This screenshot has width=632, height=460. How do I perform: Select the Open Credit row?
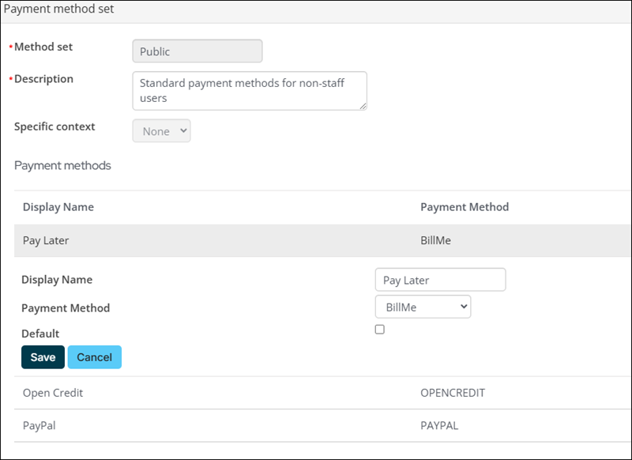322,393
